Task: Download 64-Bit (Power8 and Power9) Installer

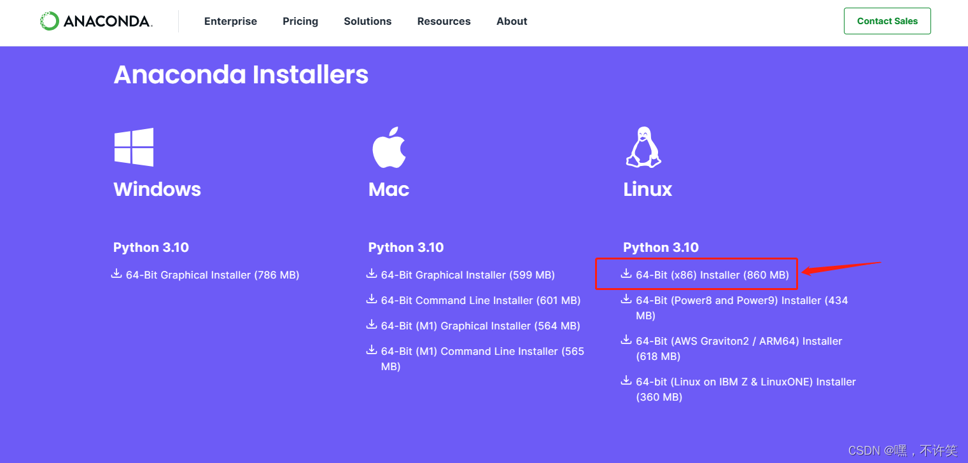Action: 742,308
